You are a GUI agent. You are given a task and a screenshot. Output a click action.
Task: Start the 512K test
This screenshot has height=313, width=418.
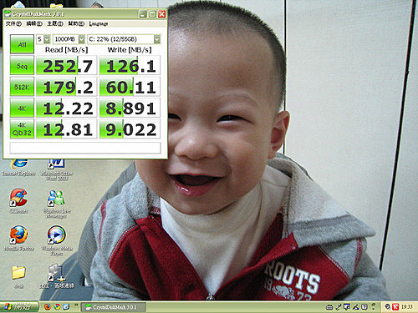[22, 87]
